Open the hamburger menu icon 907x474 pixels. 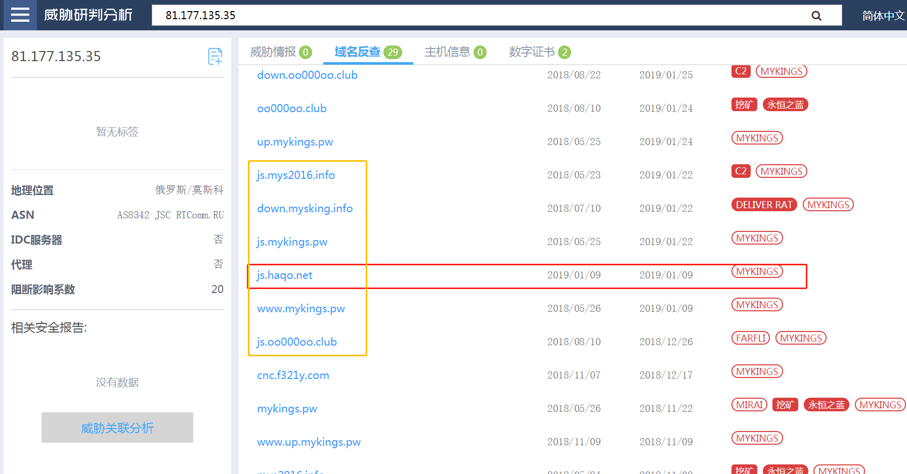(x=20, y=15)
